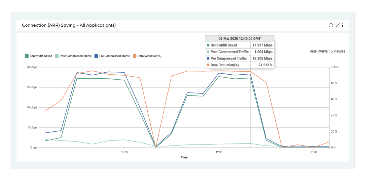Click the tooltip header 03 Mar 2020 12:40:00 GMT
365x180 pixels.
[239, 39]
